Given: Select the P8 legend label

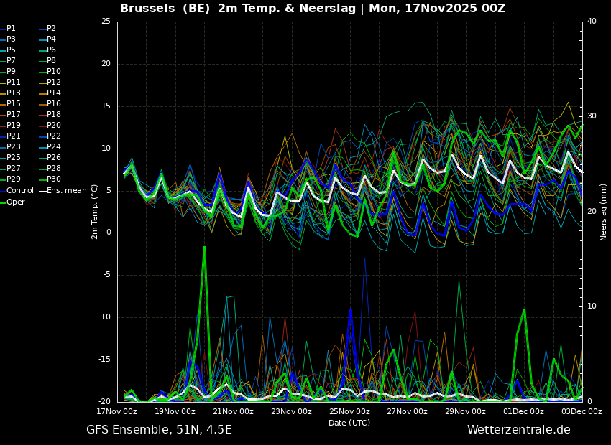Looking at the screenshot, I should click(51, 61).
